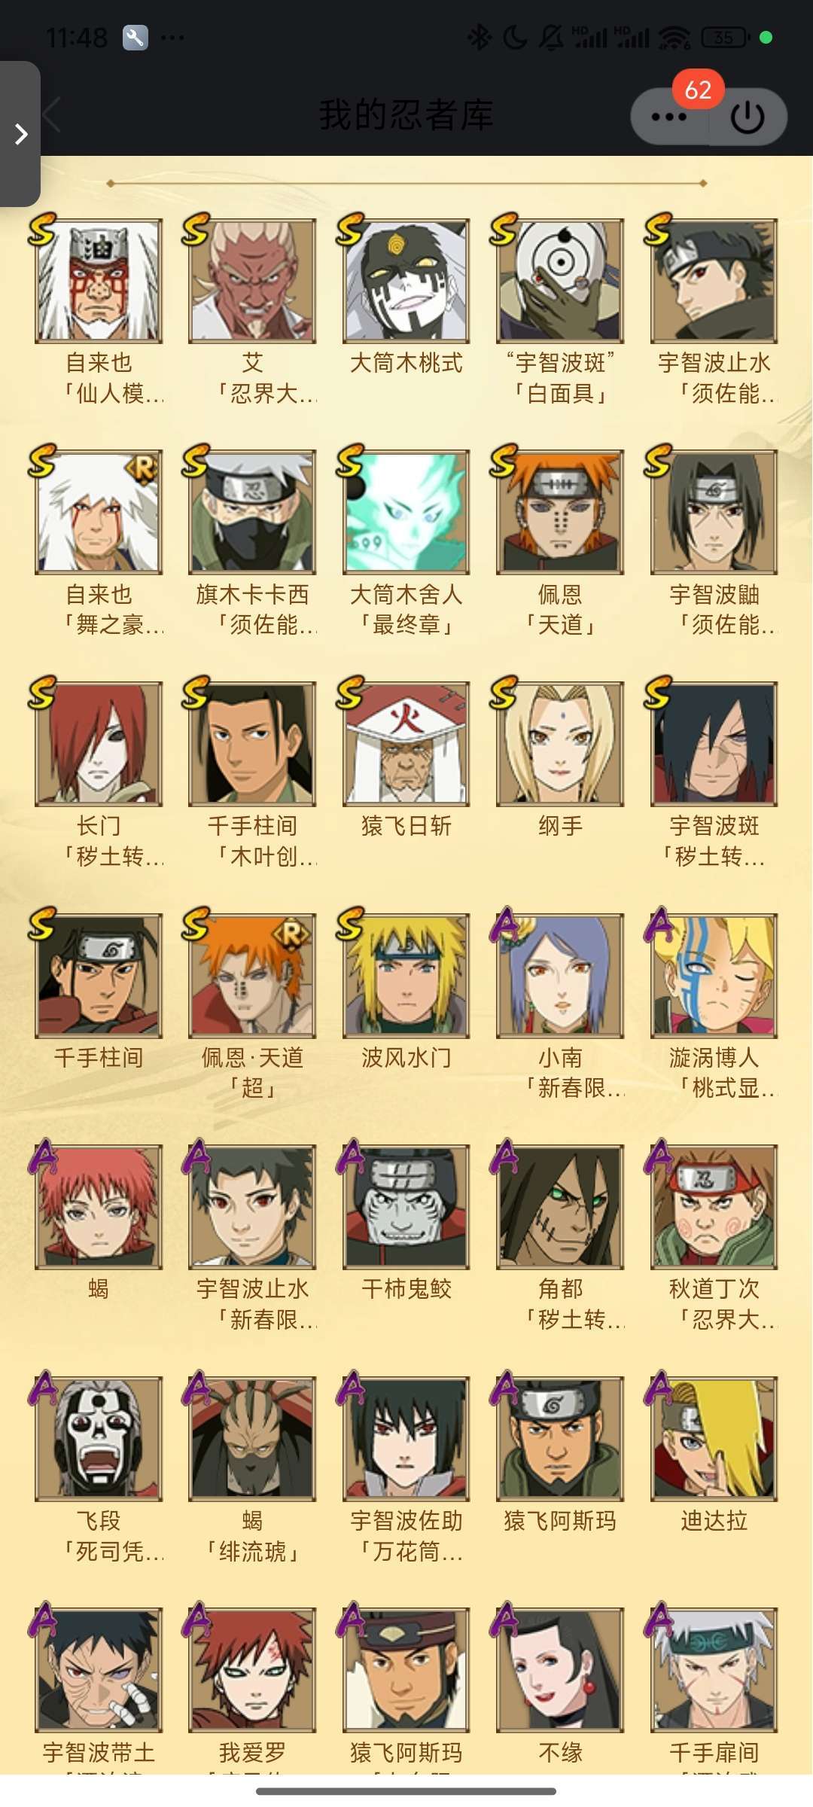Image resolution: width=813 pixels, height=1807 pixels.
Task: Tap the power/exit icon in header
Action: point(748,117)
